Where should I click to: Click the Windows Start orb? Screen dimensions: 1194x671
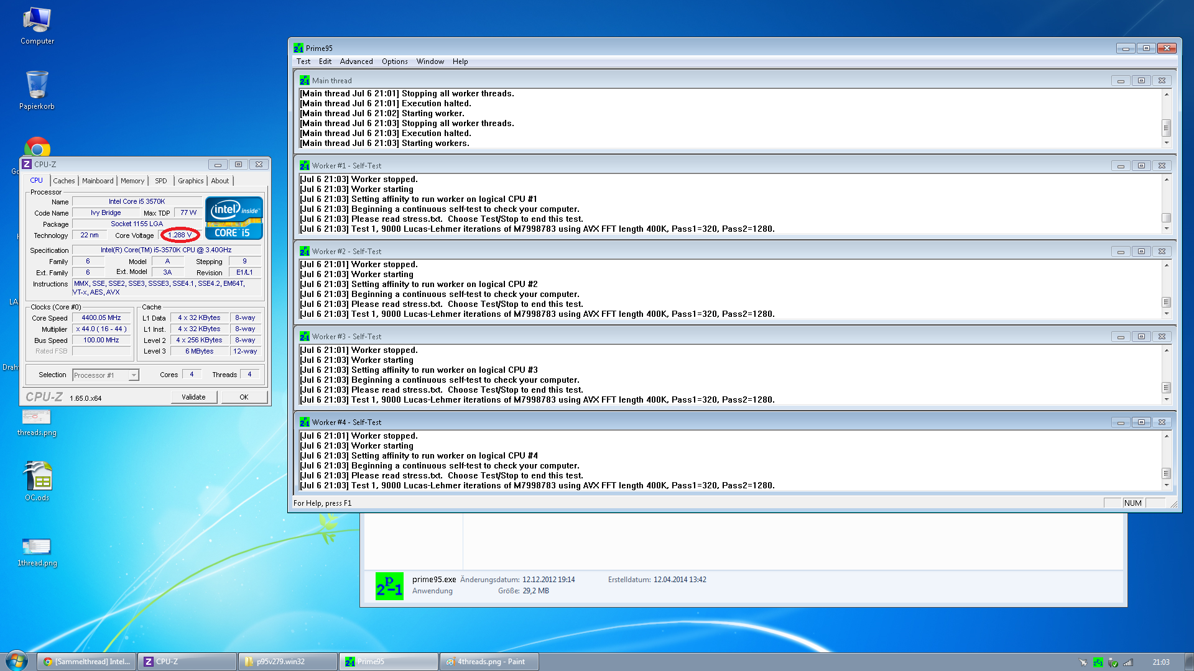pyautogui.click(x=17, y=661)
